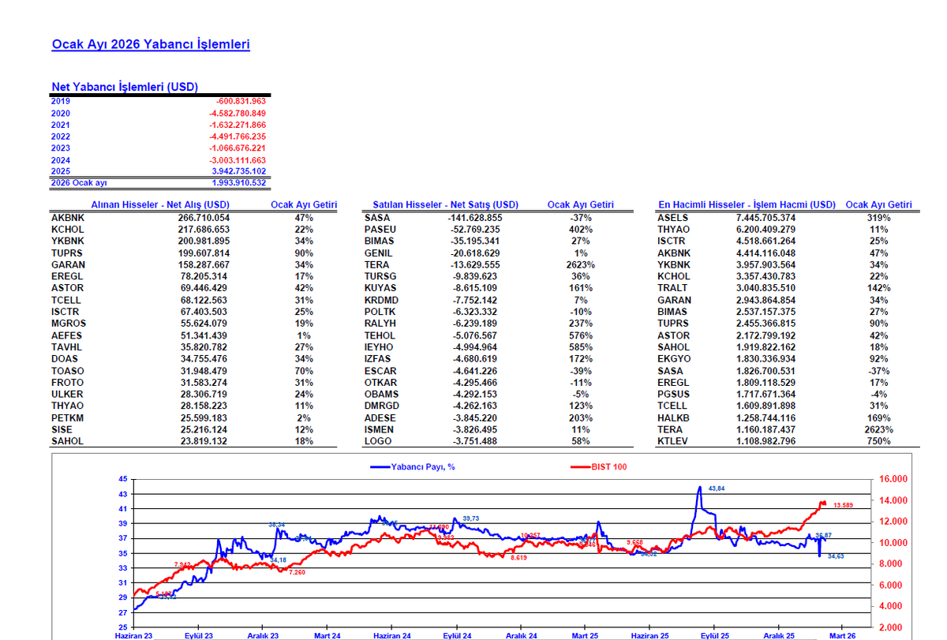Click the TRALT ticker in volume table
Image resolution: width=947 pixels, height=640 pixels.
pyautogui.click(x=673, y=288)
